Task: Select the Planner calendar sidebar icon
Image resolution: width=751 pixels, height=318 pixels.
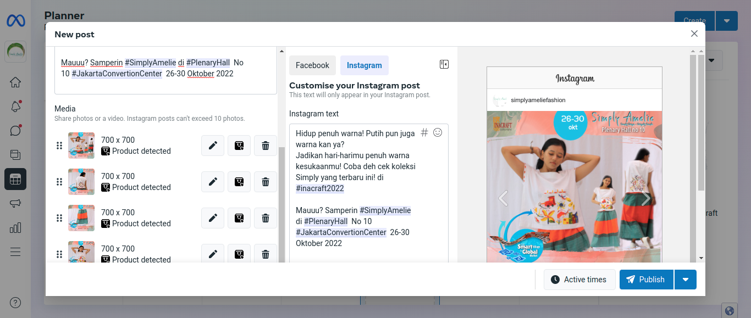Action: click(x=15, y=179)
